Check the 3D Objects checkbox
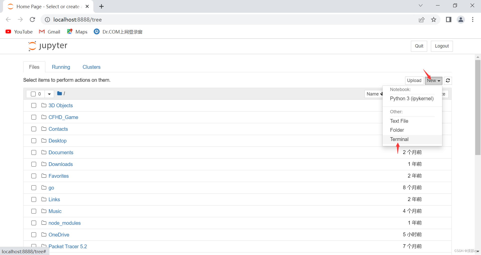Screen dimensions: 481x255 tap(34, 105)
